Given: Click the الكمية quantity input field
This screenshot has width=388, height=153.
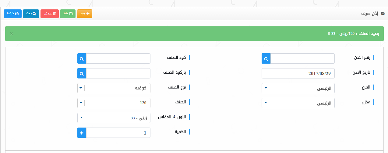Looking at the screenshot, I should 118,133.
